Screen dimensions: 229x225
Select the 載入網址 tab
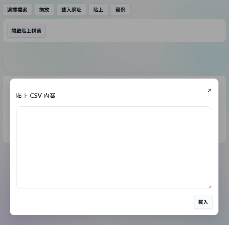click(x=71, y=10)
